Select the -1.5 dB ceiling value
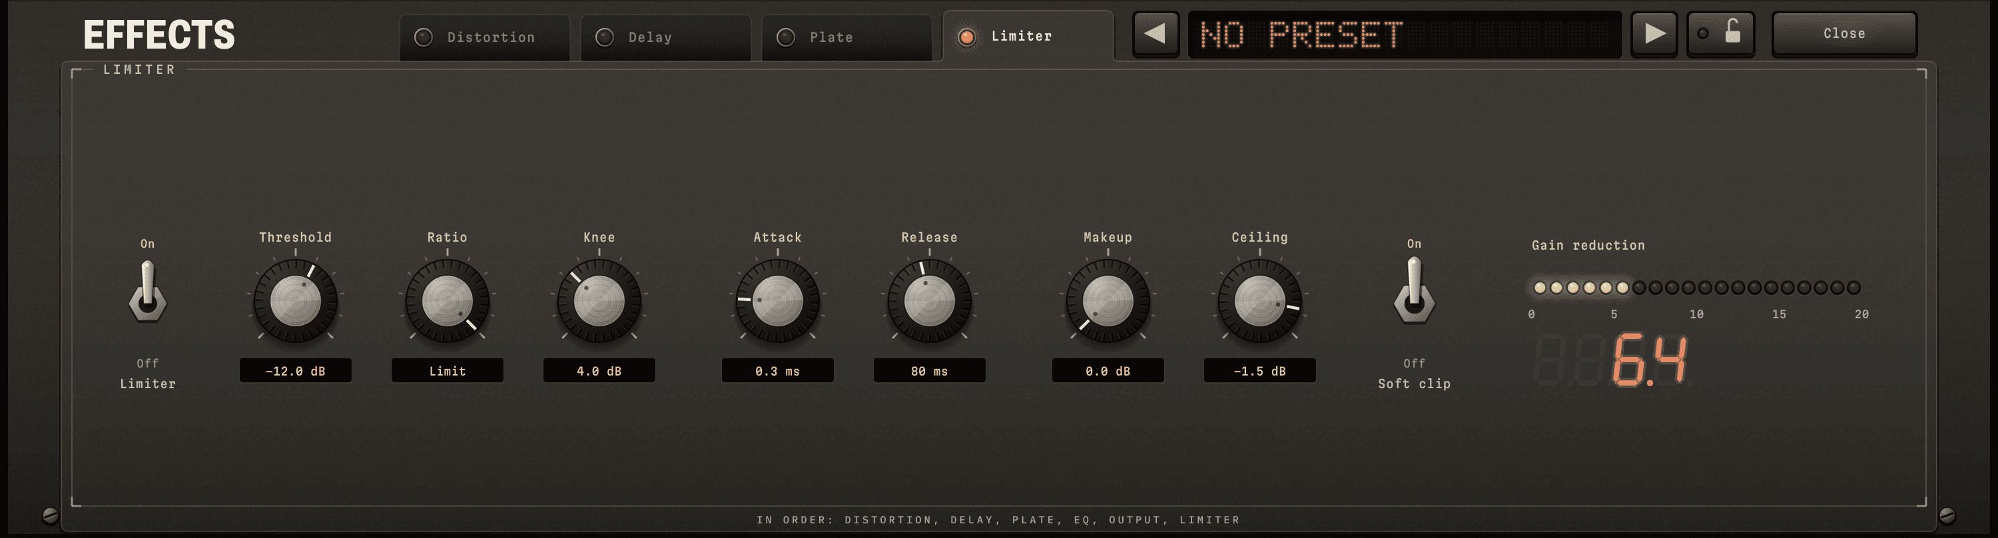The height and width of the screenshot is (538, 1998). [1260, 371]
